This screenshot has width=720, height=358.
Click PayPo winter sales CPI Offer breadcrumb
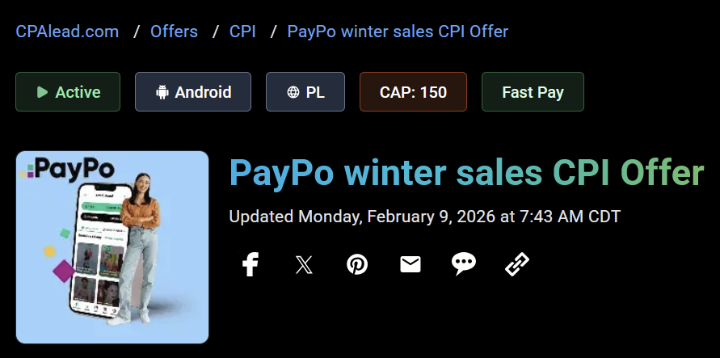pyautogui.click(x=398, y=32)
